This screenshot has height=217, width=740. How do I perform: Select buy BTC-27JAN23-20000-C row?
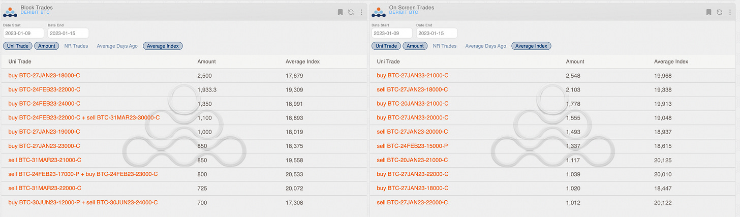pyautogui.click(x=552, y=118)
